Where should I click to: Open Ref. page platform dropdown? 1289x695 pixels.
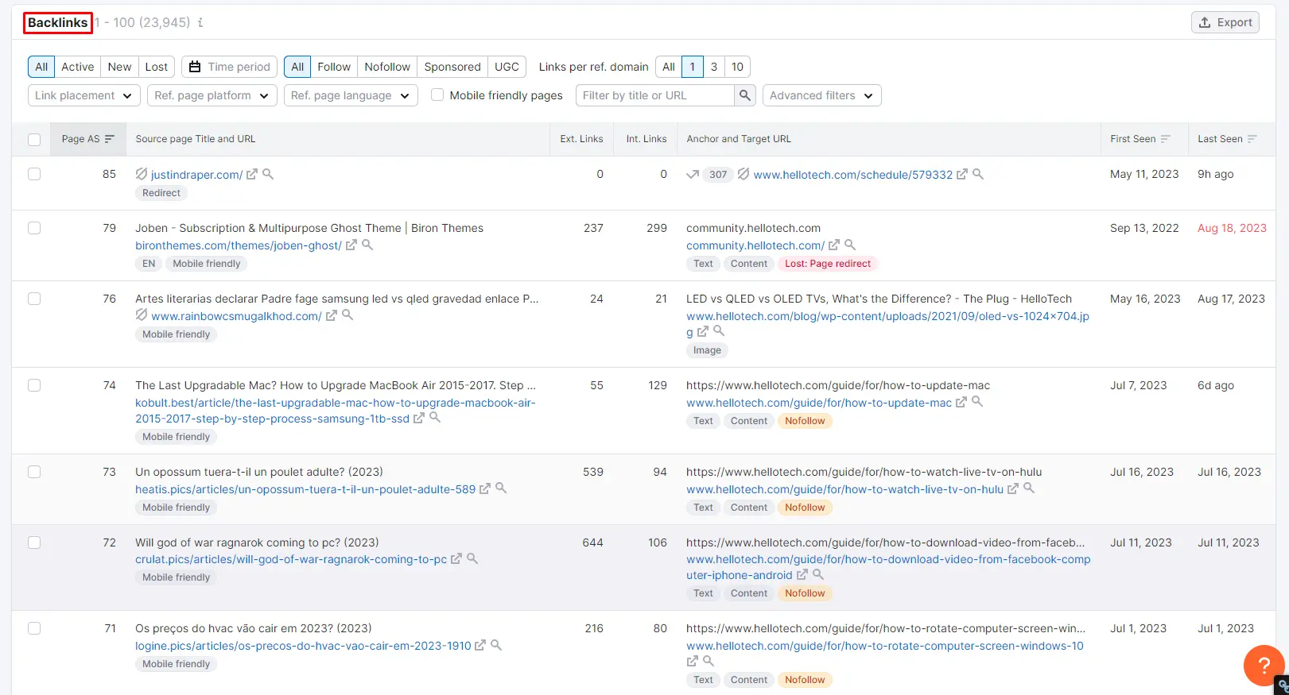coord(212,95)
